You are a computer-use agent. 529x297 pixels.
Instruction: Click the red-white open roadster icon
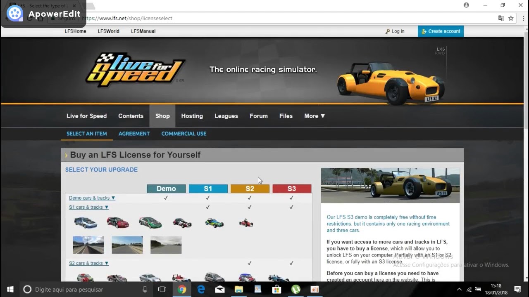(182, 223)
